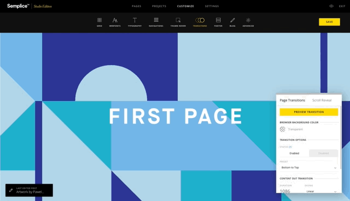Open the Navigations icon

[x=156, y=20]
